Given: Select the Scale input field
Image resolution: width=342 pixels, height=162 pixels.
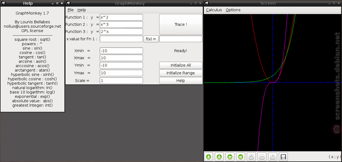Looking at the screenshot, I should pyautogui.click(x=121, y=81).
